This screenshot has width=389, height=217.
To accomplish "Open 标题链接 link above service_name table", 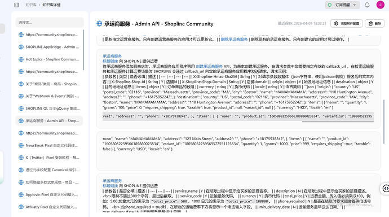I will (x=110, y=186).
